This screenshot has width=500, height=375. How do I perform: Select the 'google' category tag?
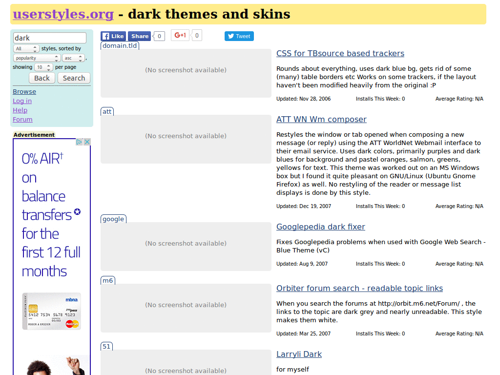113,219
